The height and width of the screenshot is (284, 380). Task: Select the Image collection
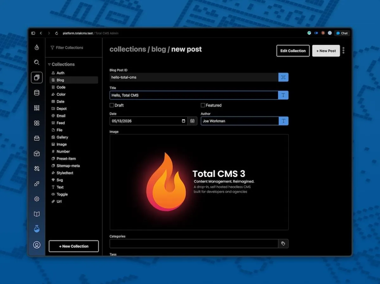pyautogui.click(x=74, y=144)
